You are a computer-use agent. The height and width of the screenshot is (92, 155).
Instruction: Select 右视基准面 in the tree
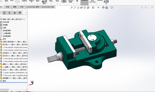pos(7,36)
